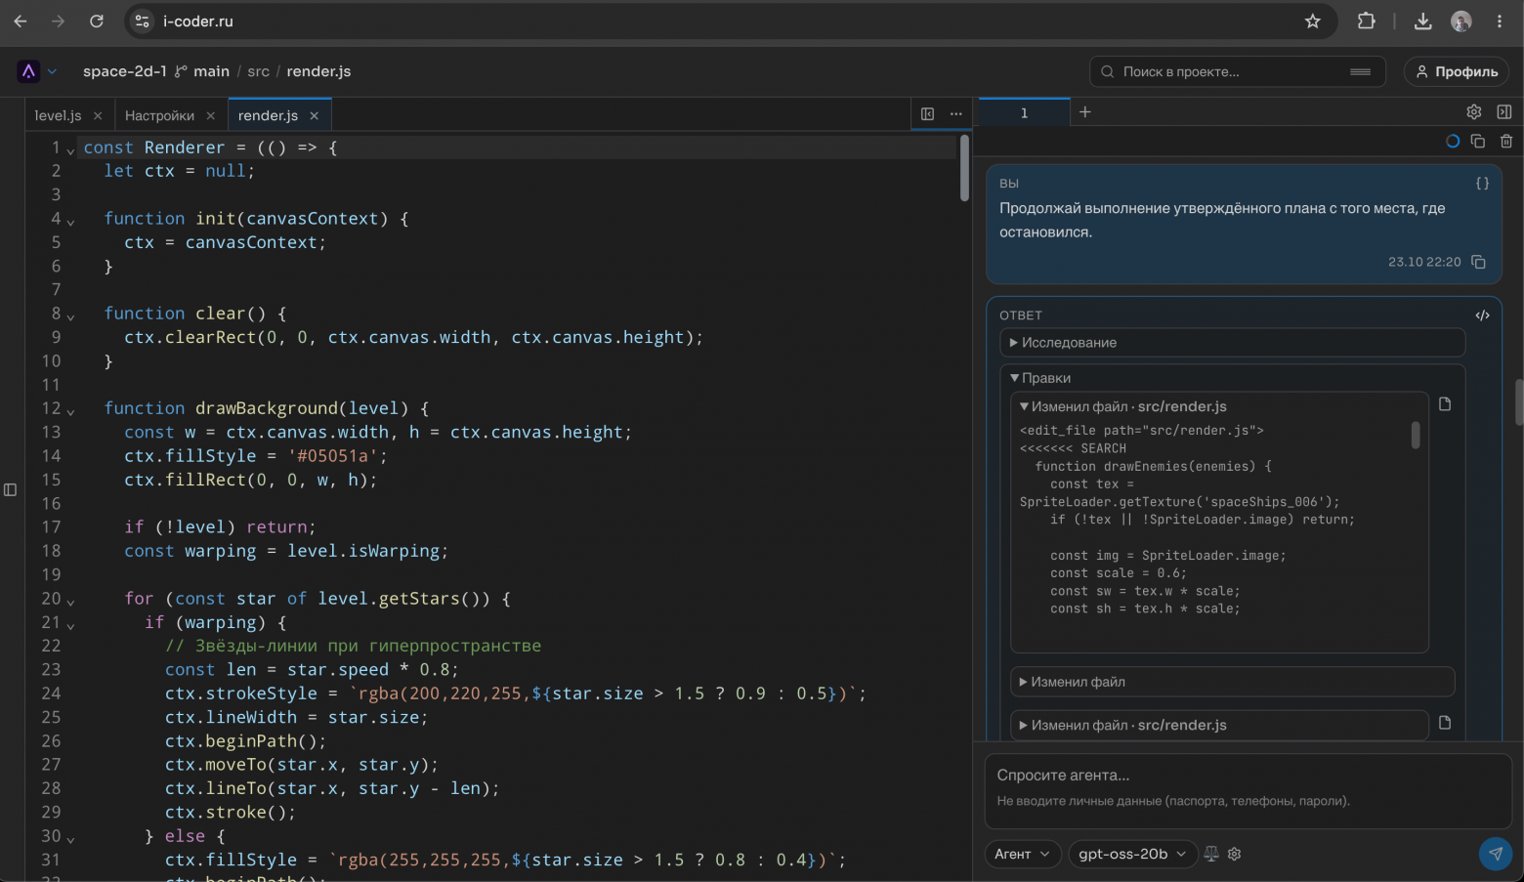Screen dimensions: 1524x882
Task: Bookmark this page with the star
Action: [1313, 21]
